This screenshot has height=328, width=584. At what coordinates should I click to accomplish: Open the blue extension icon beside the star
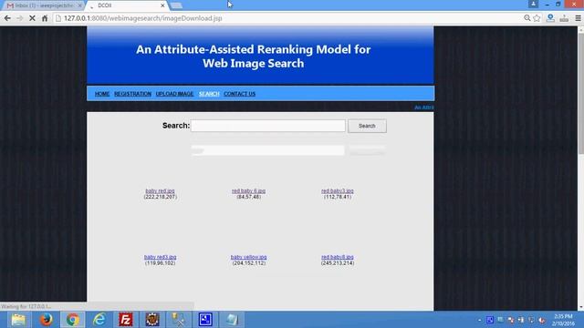(x=550, y=18)
